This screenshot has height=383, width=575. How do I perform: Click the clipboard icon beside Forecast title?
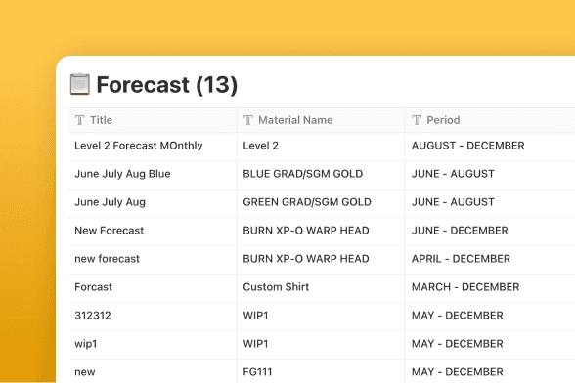79,84
